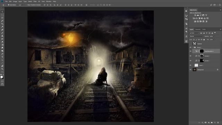Open the Edit Toolbar three-dots menu
Viewport: 222px width, 125px height.
[2, 72]
